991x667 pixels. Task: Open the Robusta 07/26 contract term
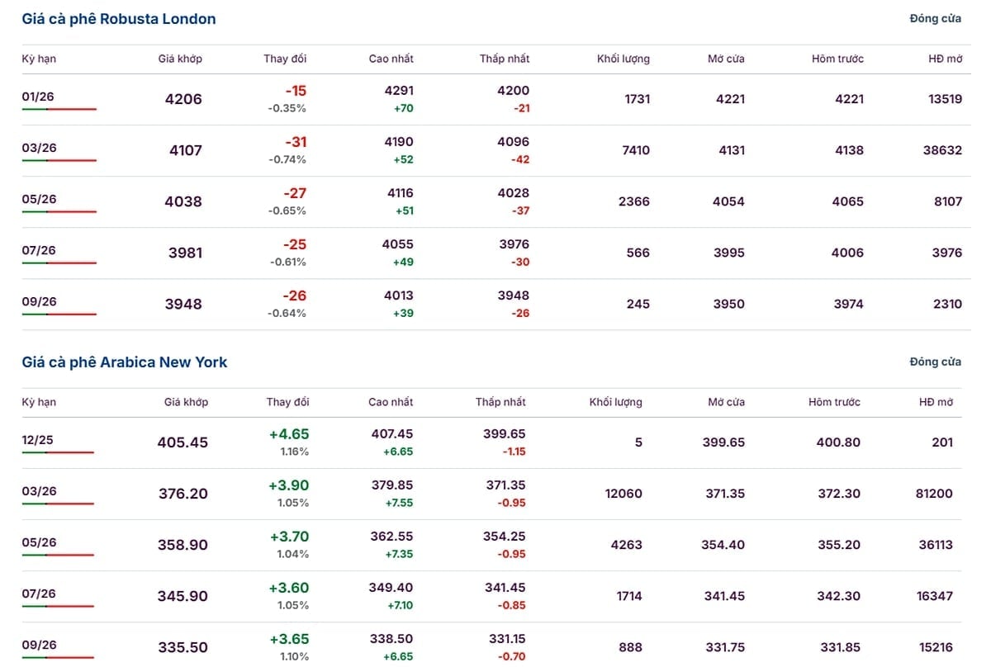tap(39, 250)
